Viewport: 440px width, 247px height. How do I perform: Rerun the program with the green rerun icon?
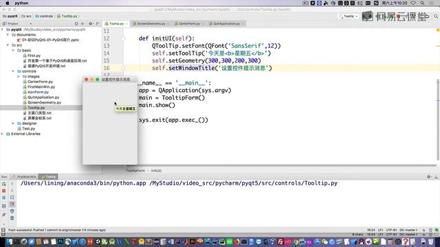pyautogui.click(x=4, y=184)
